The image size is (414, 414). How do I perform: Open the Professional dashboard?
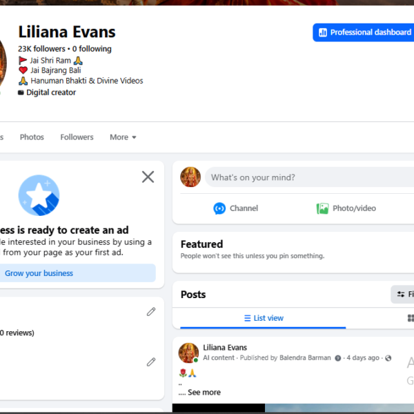(364, 32)
